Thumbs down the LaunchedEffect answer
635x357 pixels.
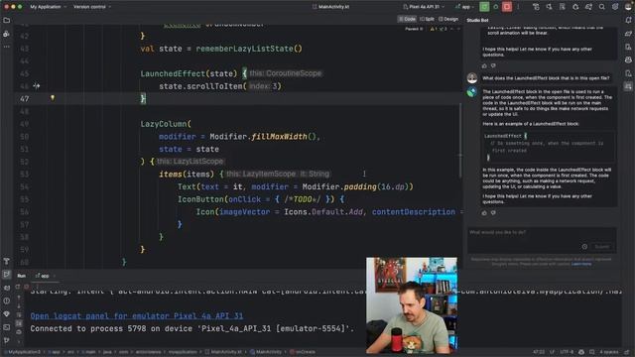click(x=493, y=212)
